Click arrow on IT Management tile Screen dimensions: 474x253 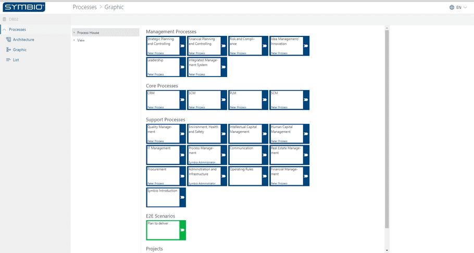click(x=182, y=155)
